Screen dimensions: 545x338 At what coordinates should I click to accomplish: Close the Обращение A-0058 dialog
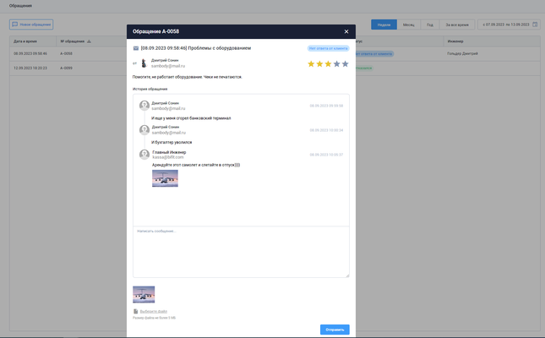[x=346, y=31]
